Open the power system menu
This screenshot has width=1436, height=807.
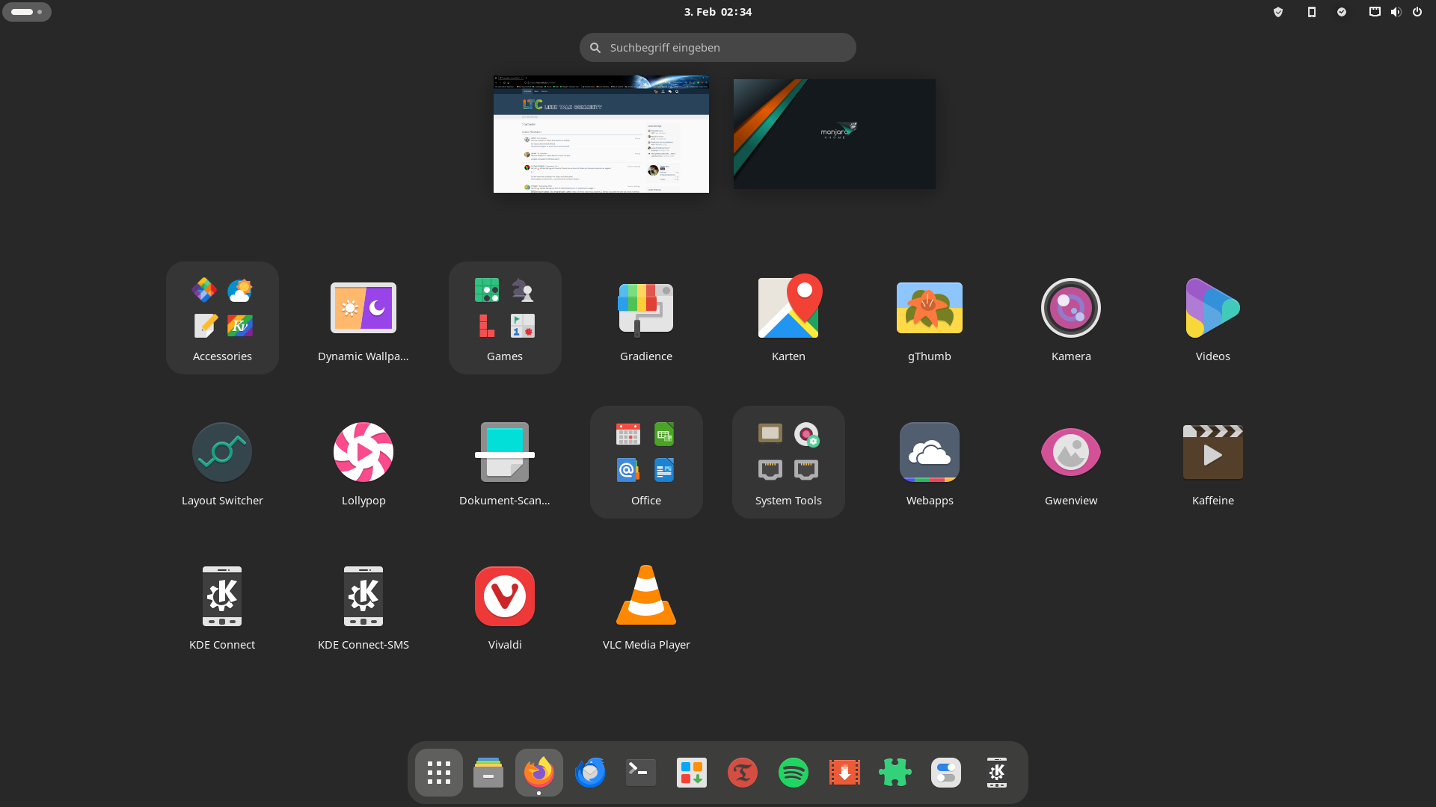pos(1417,12)
